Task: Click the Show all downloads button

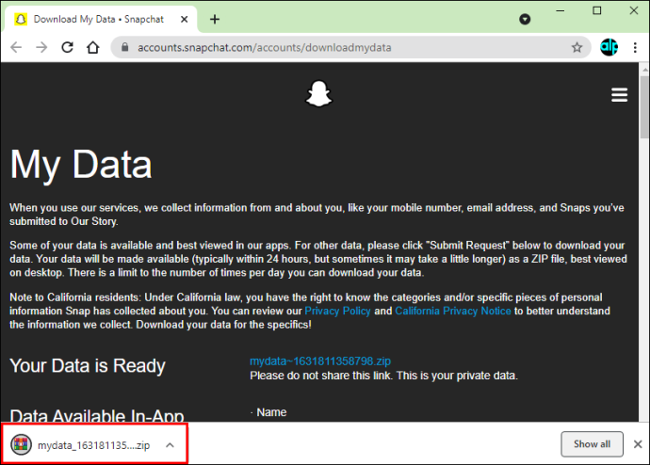Action: click(592, 444)
